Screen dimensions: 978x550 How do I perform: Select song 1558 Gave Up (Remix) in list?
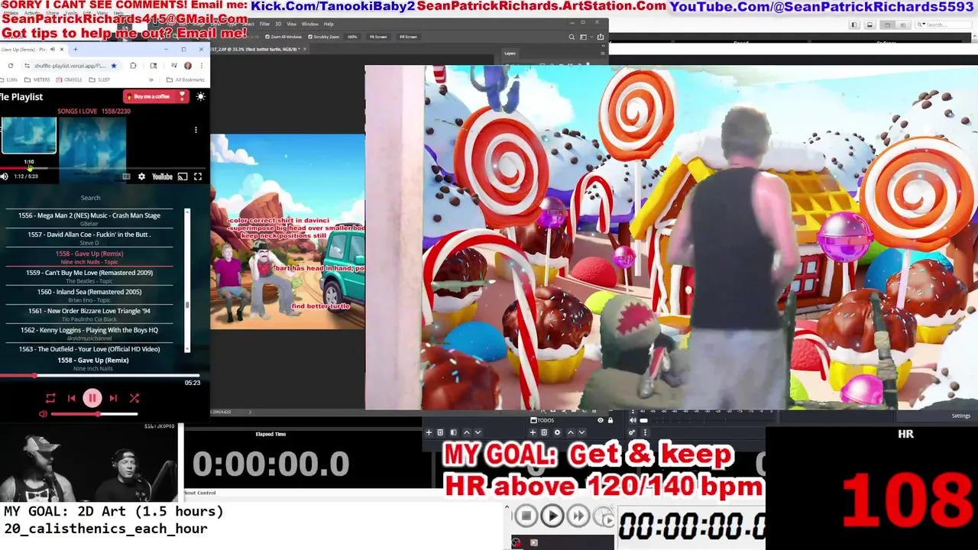89,257
